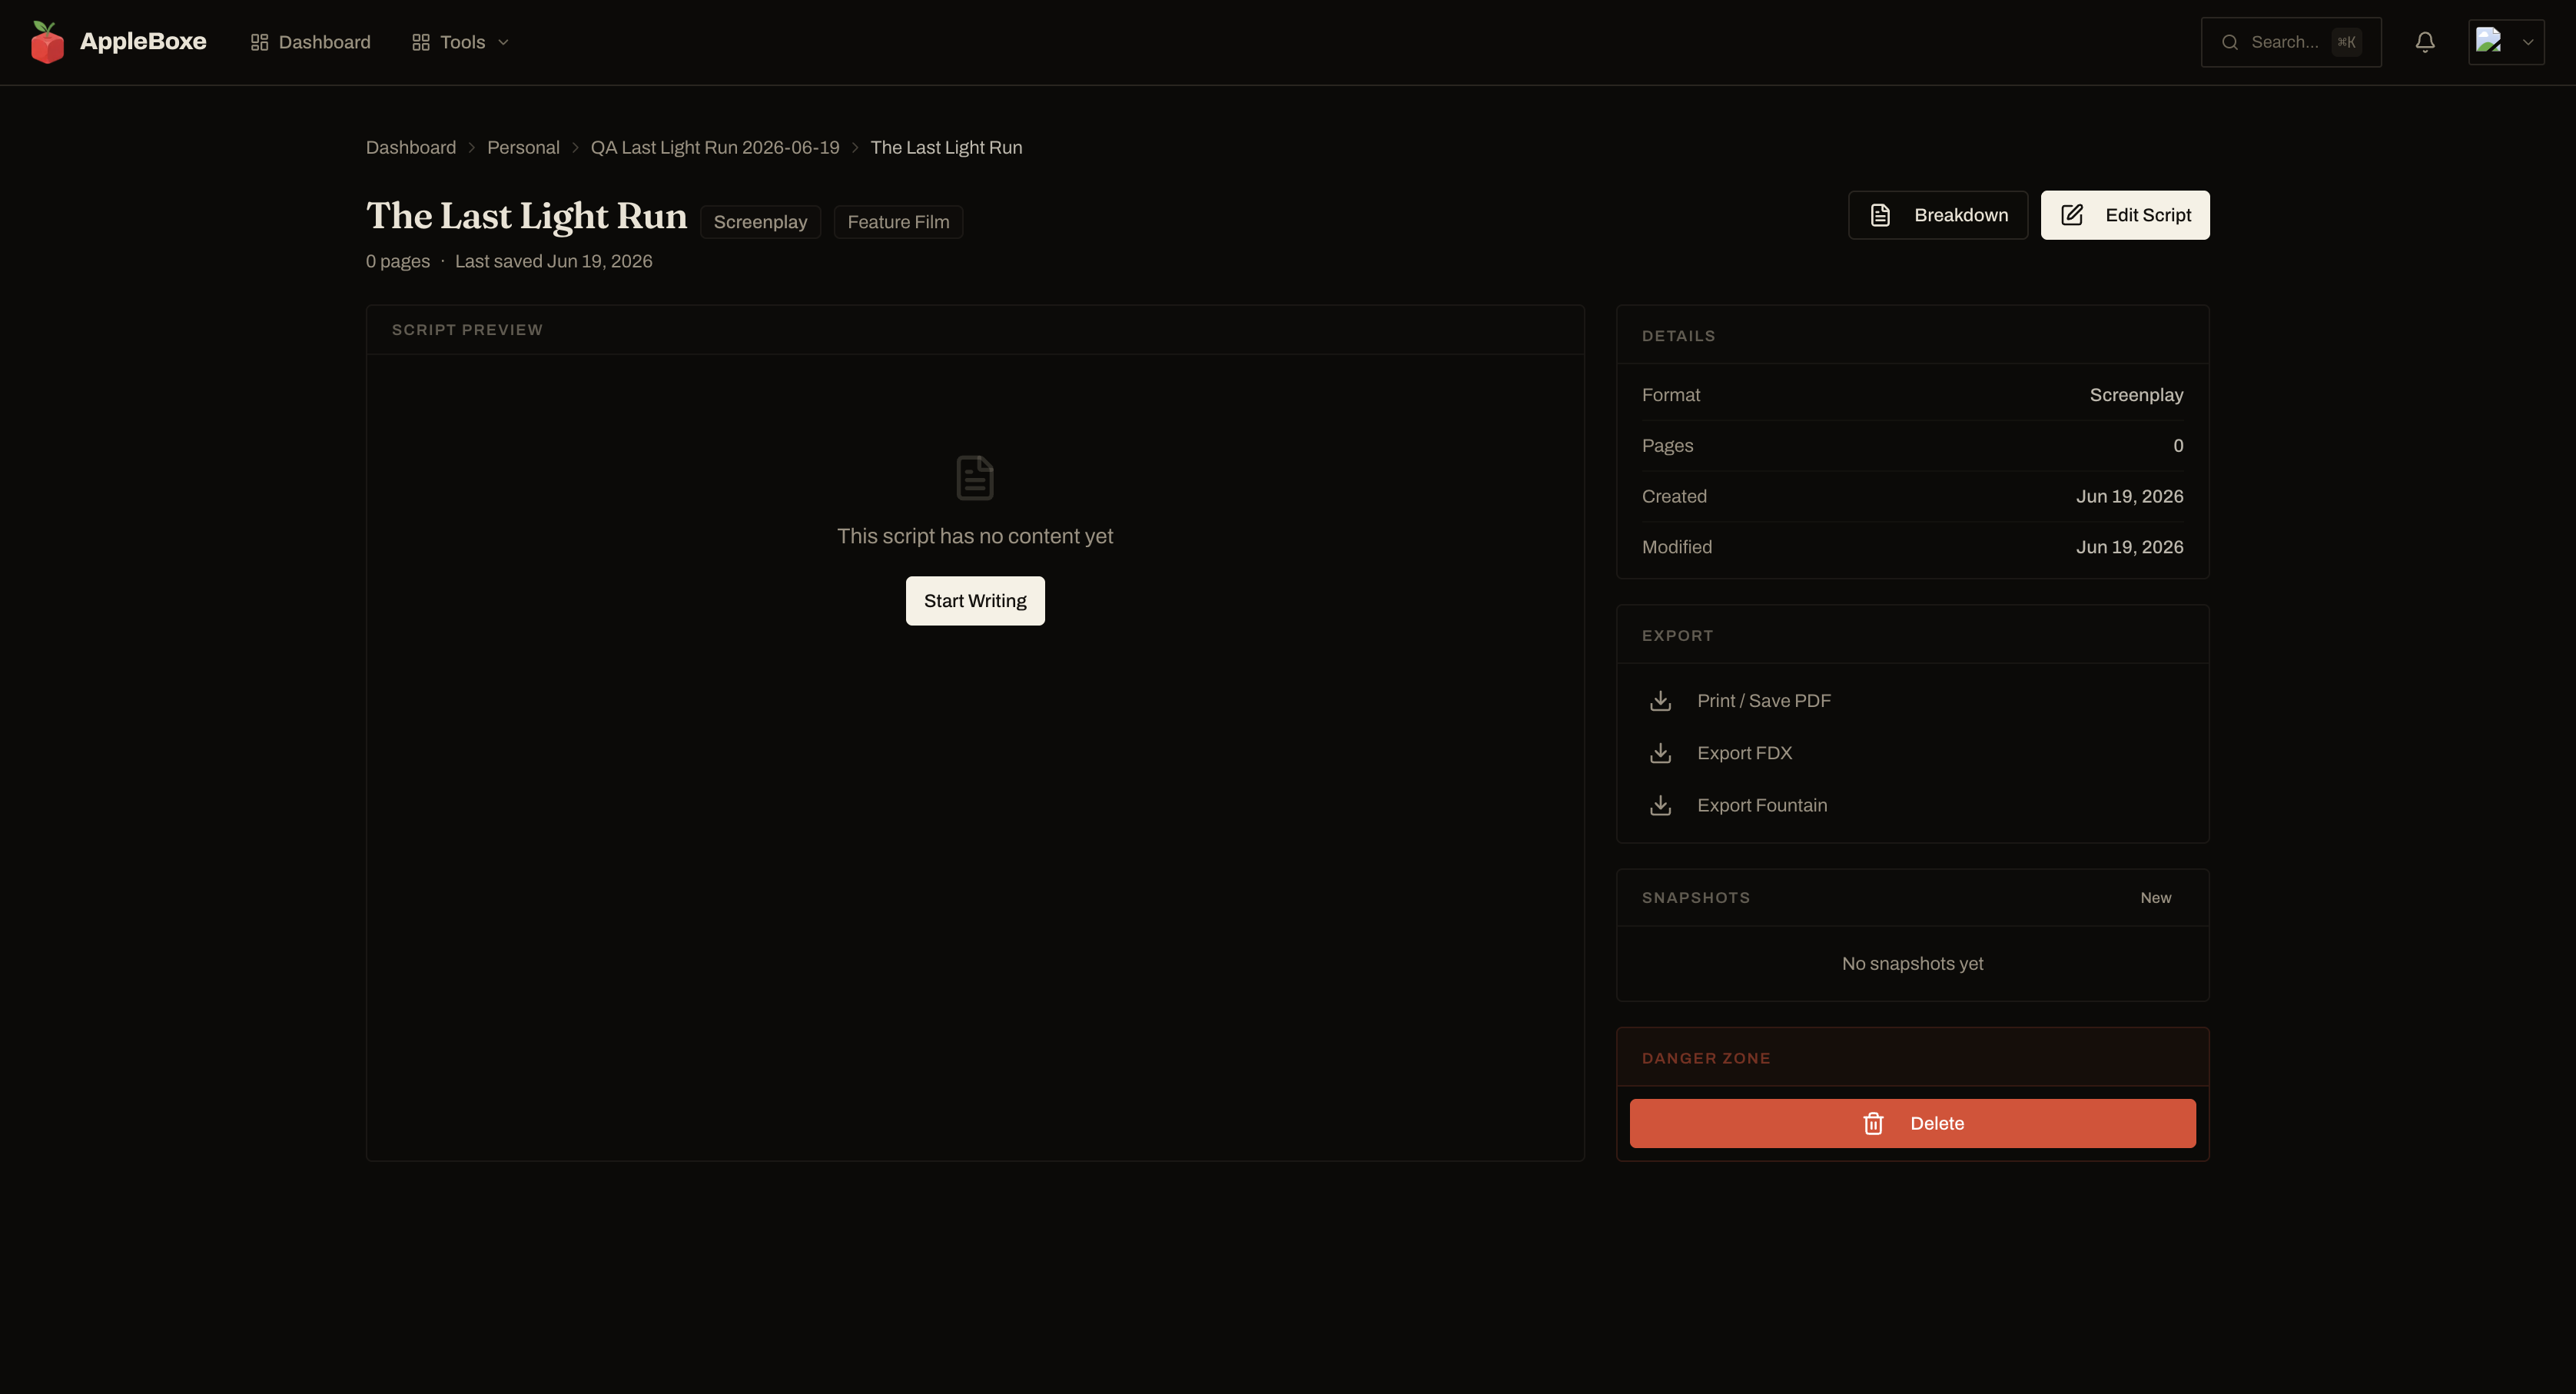Open QA Last Light Run 2026-06-19 breadcrumb
The image size is (2576, 1394).
point(715,147)
